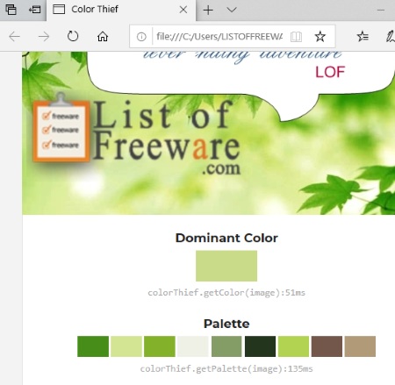Set these tabs aside icon

(x=35, y=10)
